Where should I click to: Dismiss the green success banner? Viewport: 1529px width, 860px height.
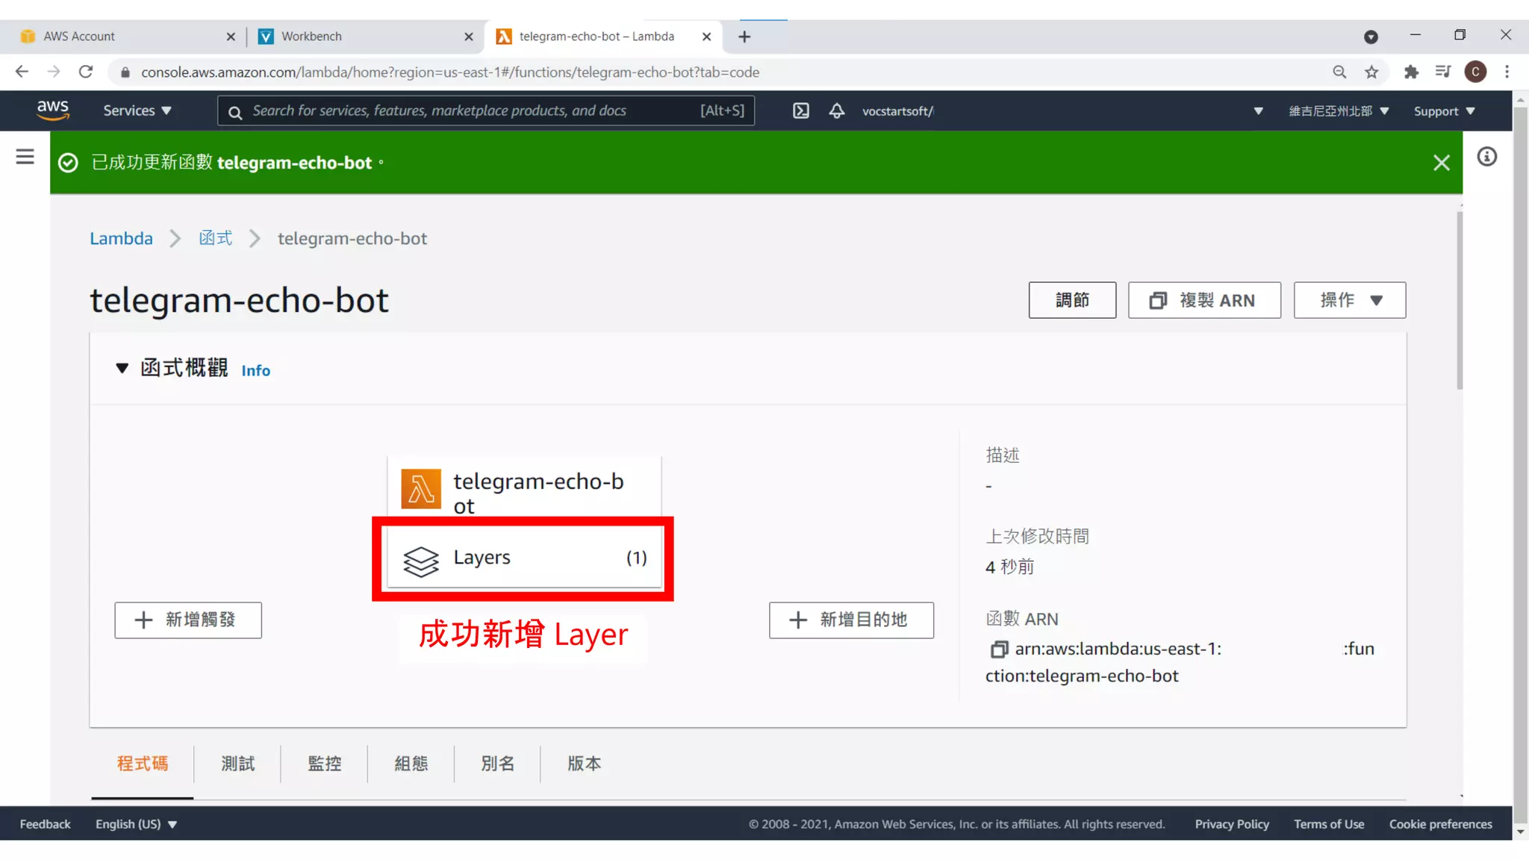(x=1442, y=162)
